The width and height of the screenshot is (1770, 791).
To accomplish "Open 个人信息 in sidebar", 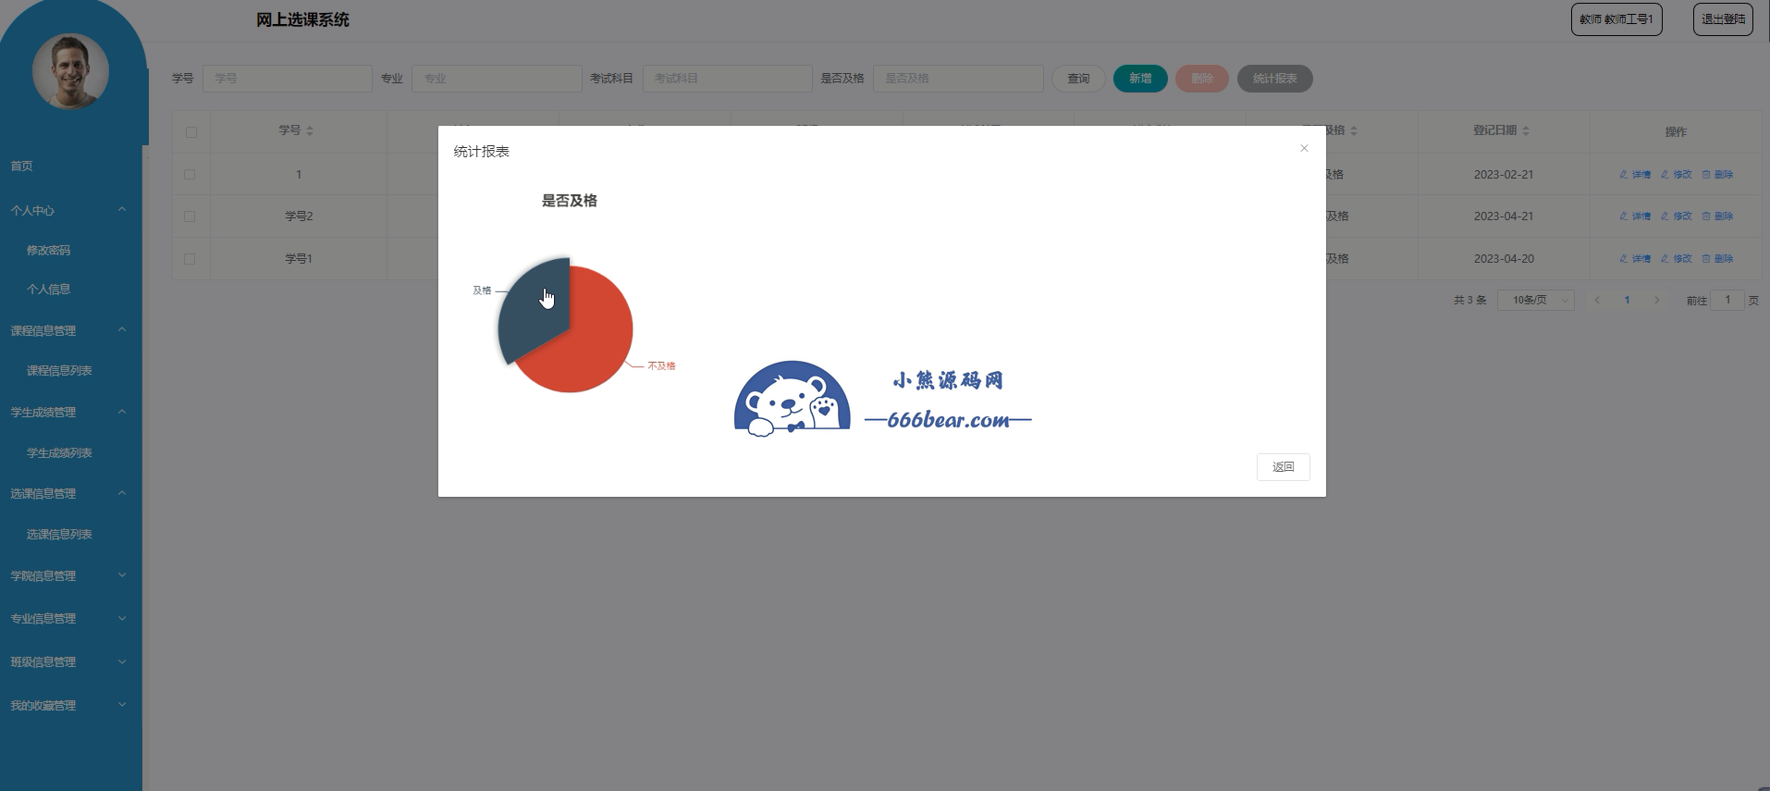I will 48,290.
